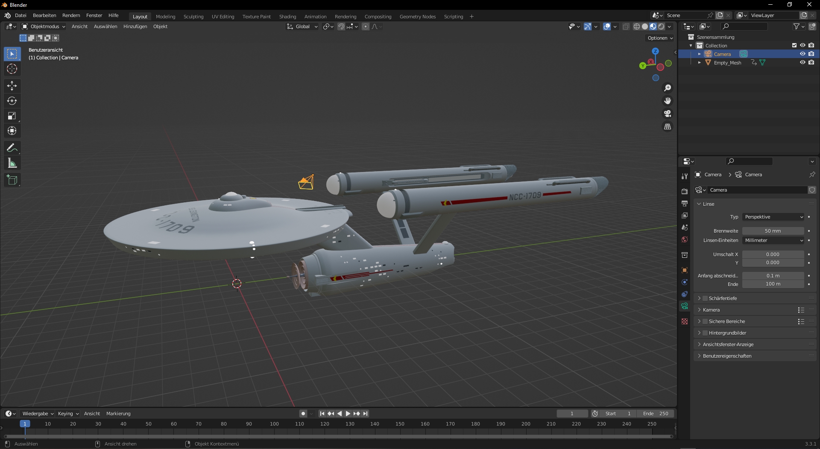Hide the Collection in viewport via eye icon
Screen dimensions: 820x449
tap(802, 45)
